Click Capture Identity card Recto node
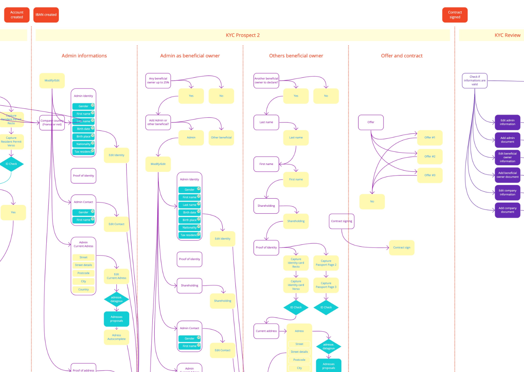Viewport: 524px width, 372px height. [x=296, y=263]
